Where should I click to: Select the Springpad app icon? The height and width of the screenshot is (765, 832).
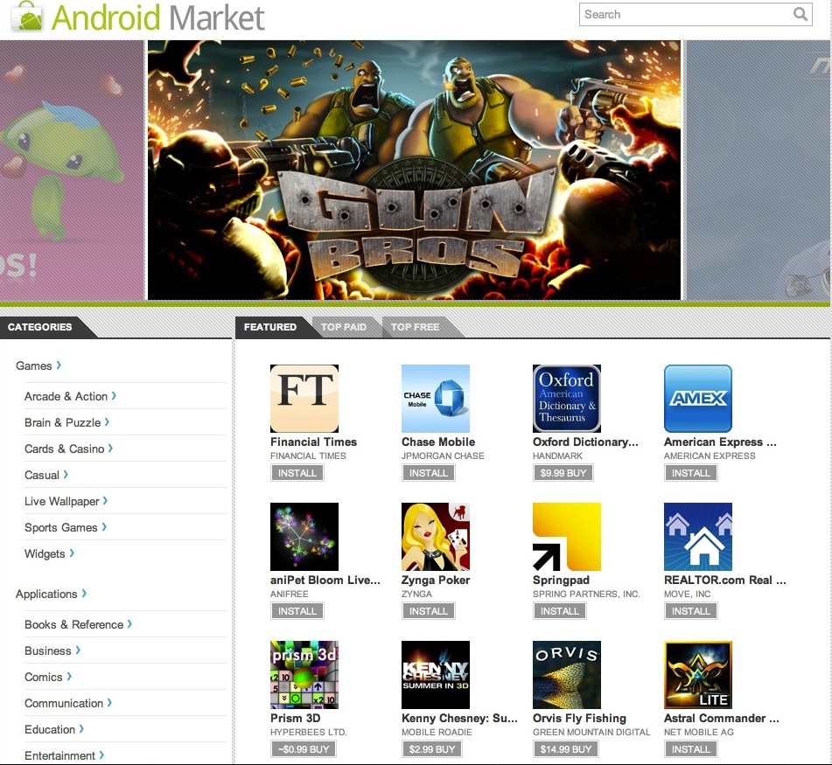(x=566, y=537)
